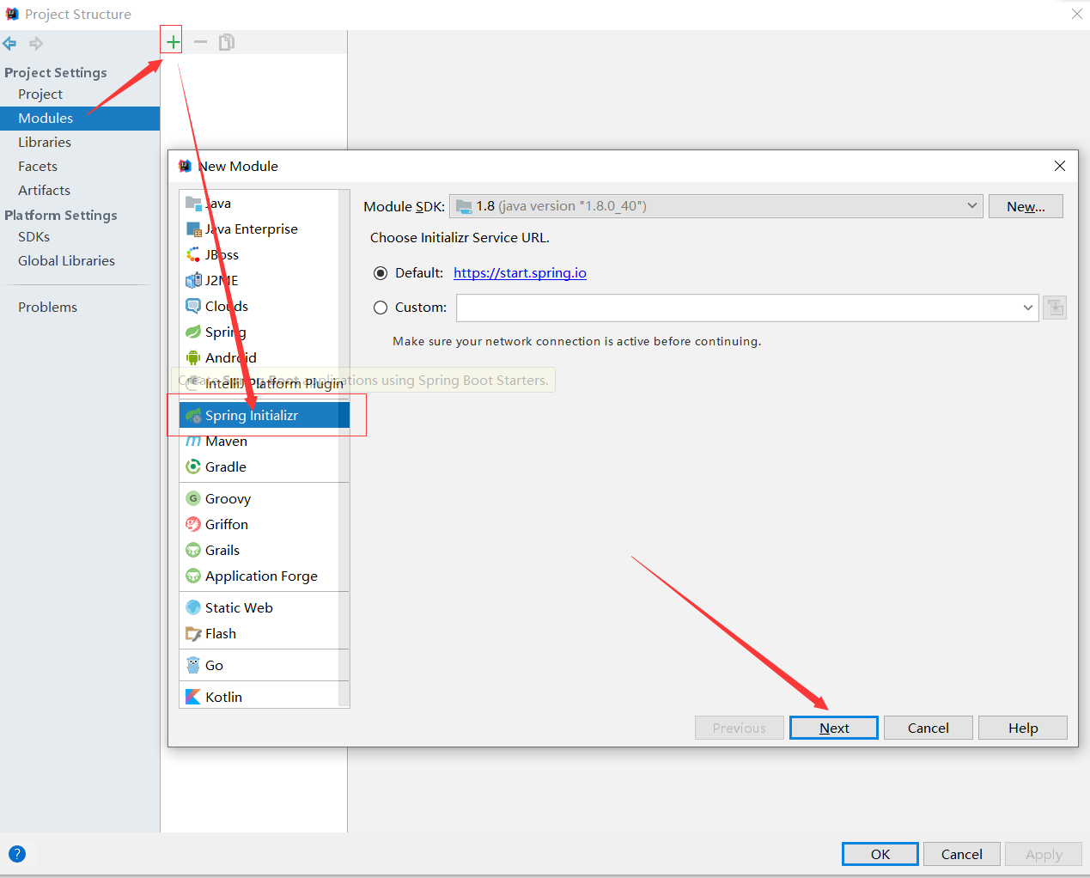Select the Grails label
The height and width of the screenshot is (878, 1090).
(222, 551)
